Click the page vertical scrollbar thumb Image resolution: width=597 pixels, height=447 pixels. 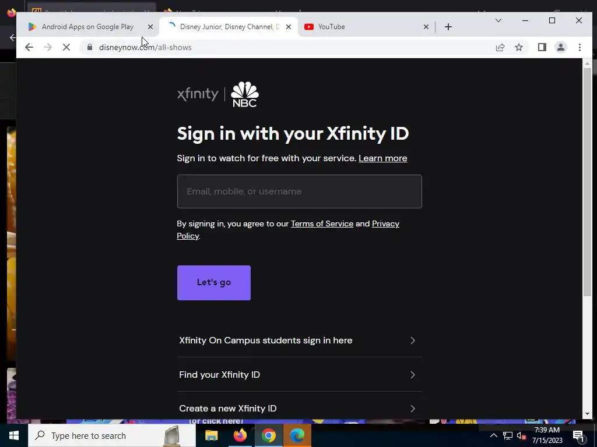587,182
